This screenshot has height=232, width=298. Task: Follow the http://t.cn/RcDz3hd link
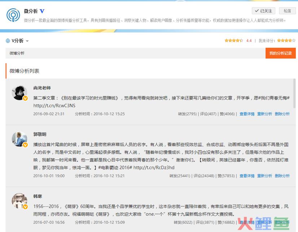[x=154, y=168]
